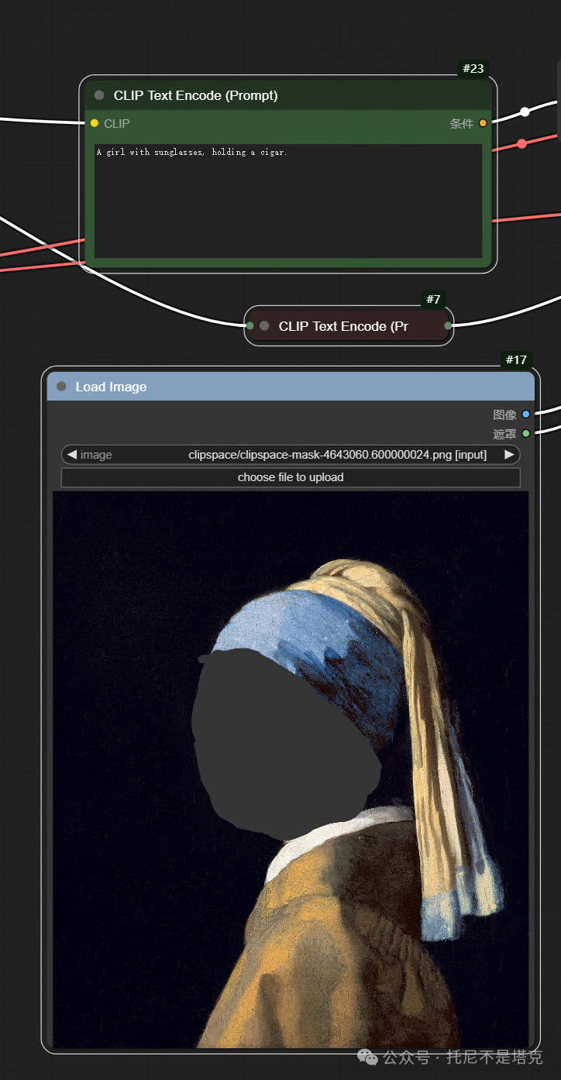
Task: Expand the collapsed CLIP Text Encode node #7
Action: pyautogui.click(x=264, y=326)
